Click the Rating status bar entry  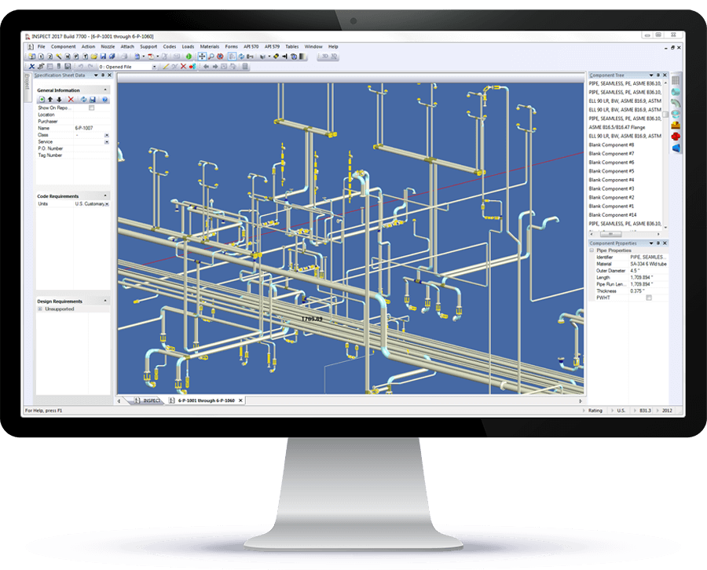pyautogui.click(x=595, y=411)
